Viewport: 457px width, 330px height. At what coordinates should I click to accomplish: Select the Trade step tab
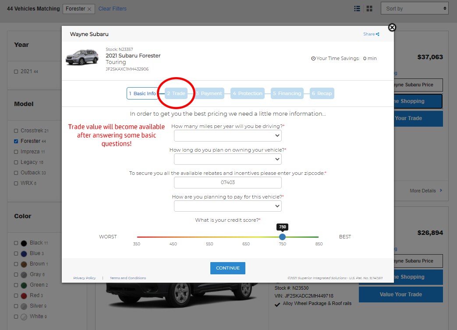[x=176, y=93]
